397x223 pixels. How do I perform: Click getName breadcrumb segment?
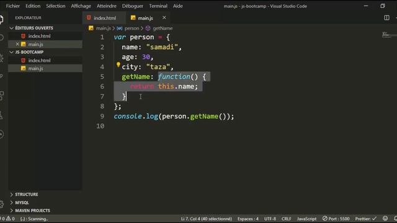click(x=163, y=28)
